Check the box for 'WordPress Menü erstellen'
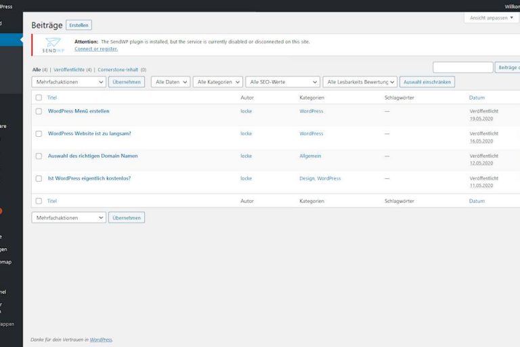This screenshot has width=520, height=347. pyautogui.click(x=39, y=111)
